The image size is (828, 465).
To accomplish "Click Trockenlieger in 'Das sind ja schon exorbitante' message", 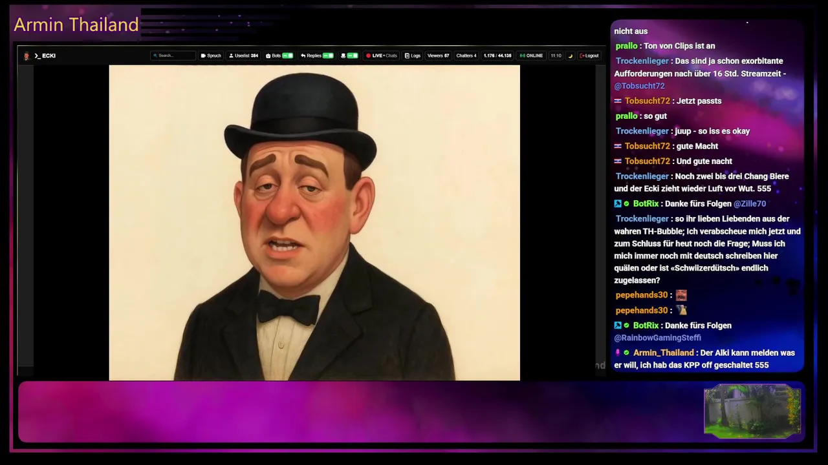I will tap(642, 61).
